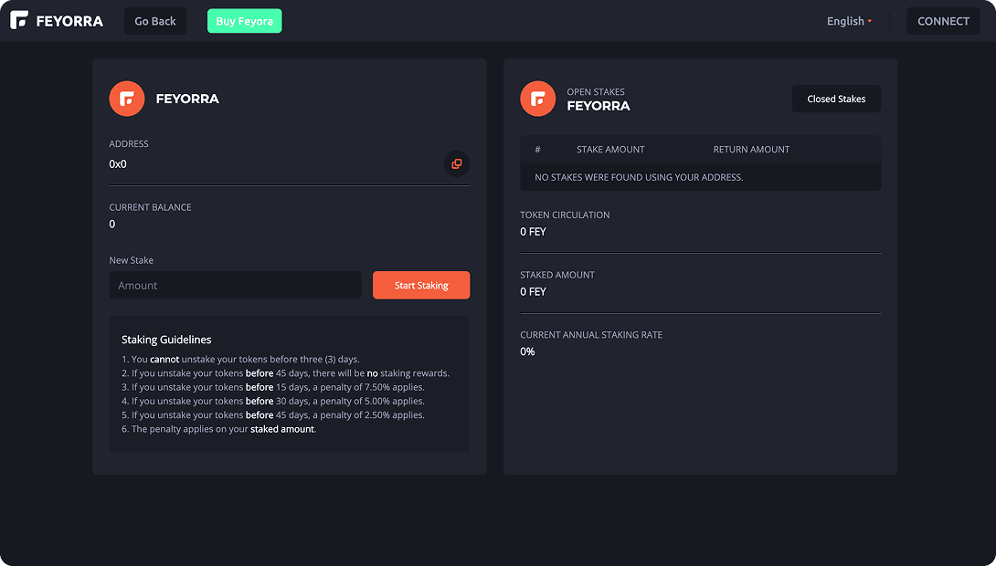Click the # column header in the stakes table

[538, 149]
